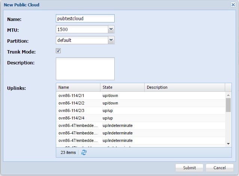Open the Partition dropdown arrow
Image resolution: width=239 pixels, height=176 pixels.
pyautogui.click(x=111, y=40)
